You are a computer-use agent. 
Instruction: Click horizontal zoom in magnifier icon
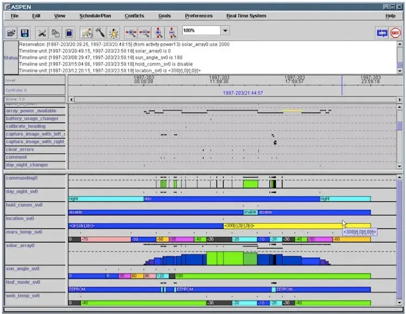pos(131,33)
